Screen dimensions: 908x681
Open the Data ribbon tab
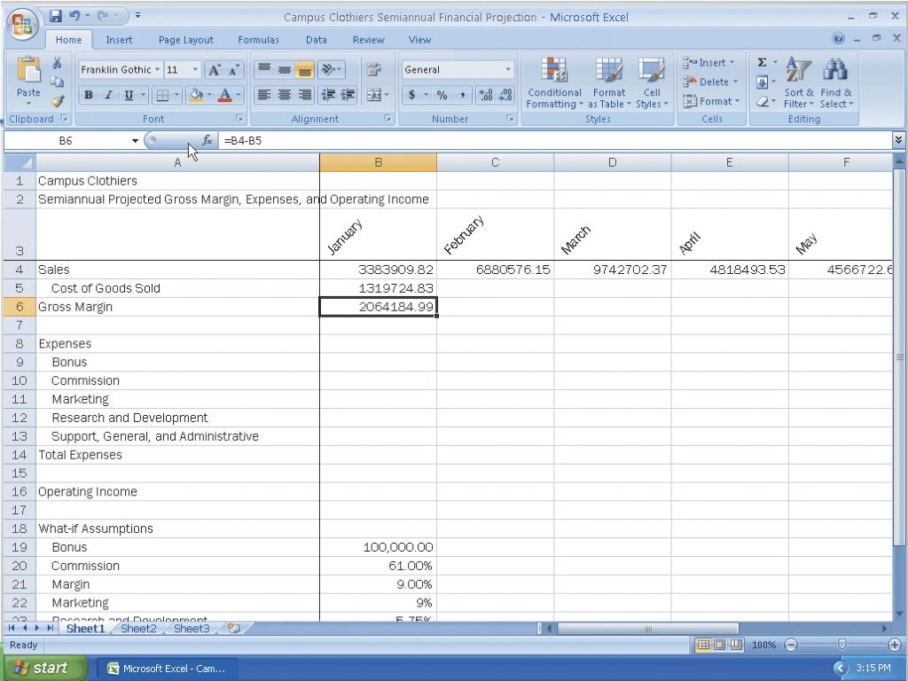(317, 40)
